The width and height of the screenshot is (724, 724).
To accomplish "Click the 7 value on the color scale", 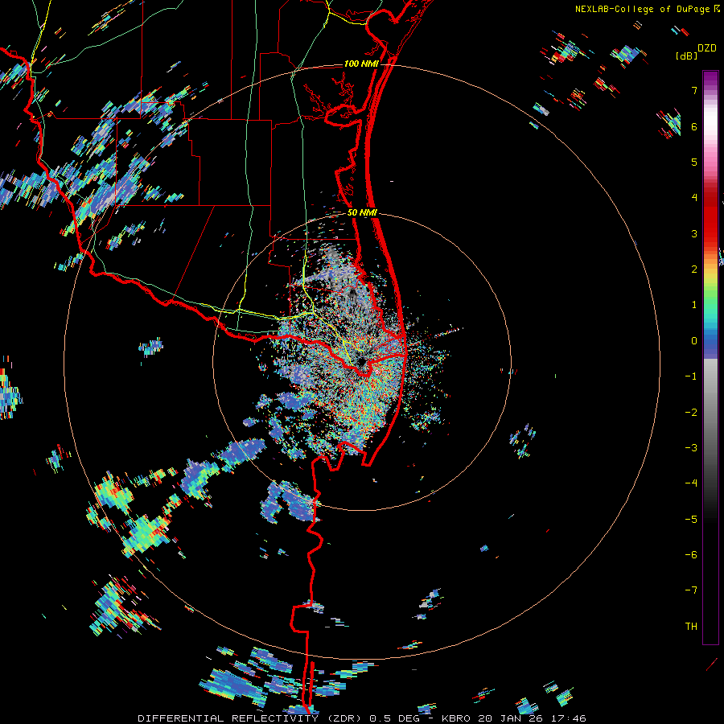I will point(694,90).
